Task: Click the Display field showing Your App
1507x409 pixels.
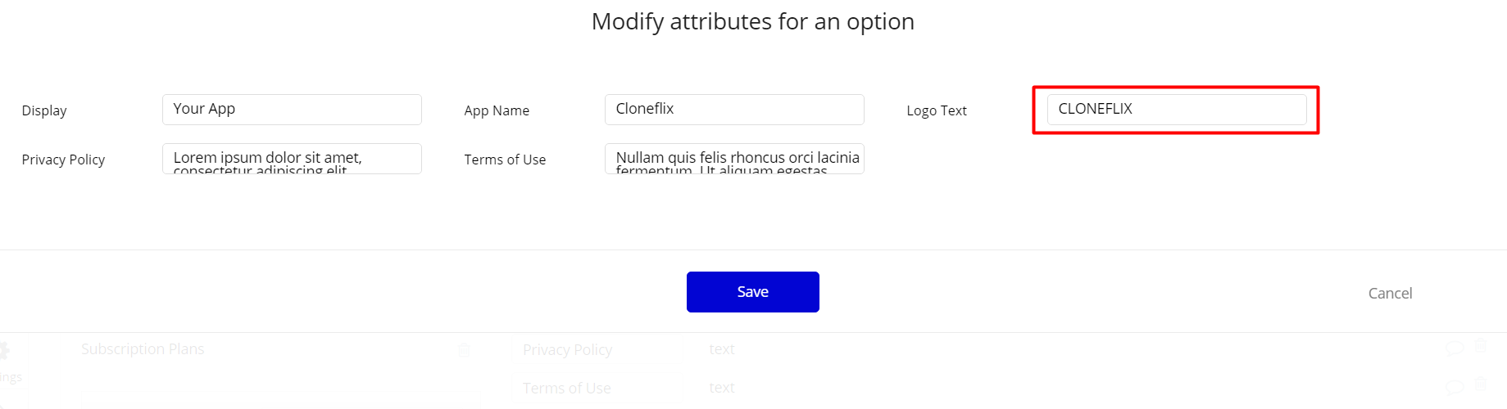Action: pos(292,110)
